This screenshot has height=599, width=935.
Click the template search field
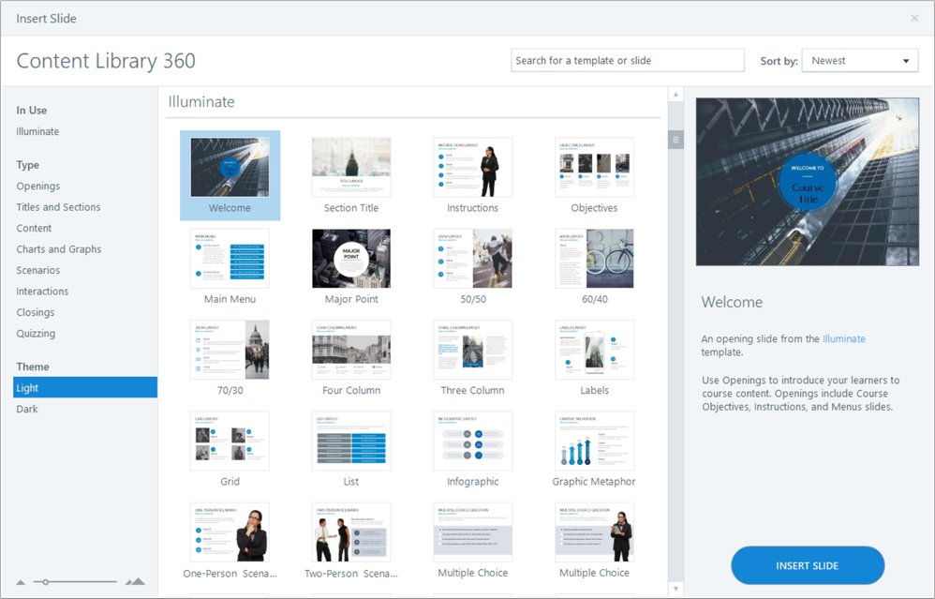tap(628, 60)
